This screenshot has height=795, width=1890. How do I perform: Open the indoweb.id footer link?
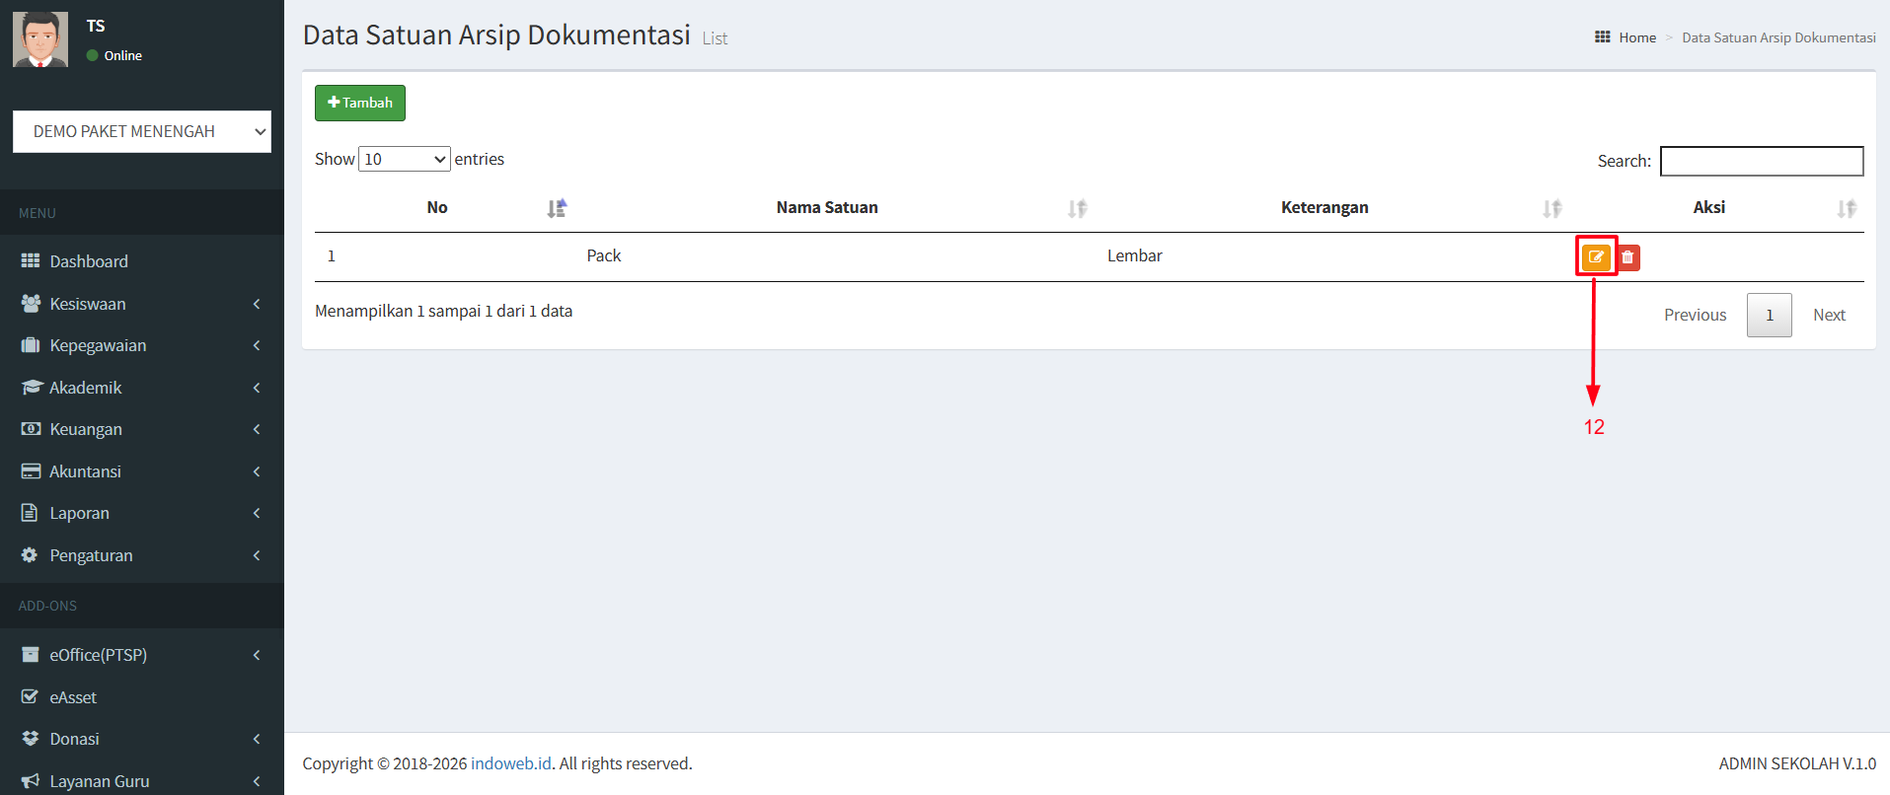pyautogui.click(x=510, y=763)
